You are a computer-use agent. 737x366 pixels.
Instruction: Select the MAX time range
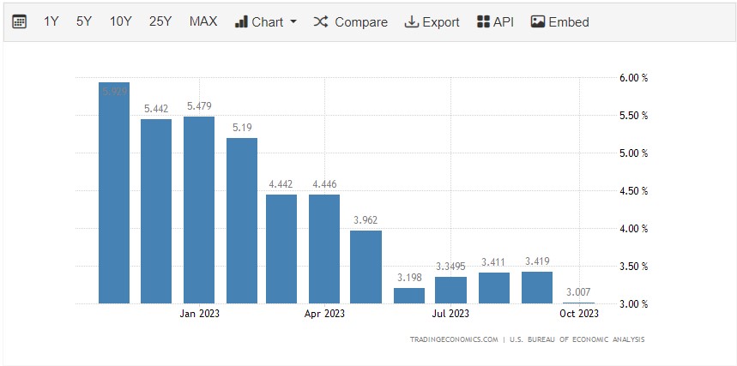pyautogui.click(x=203, y=21)
